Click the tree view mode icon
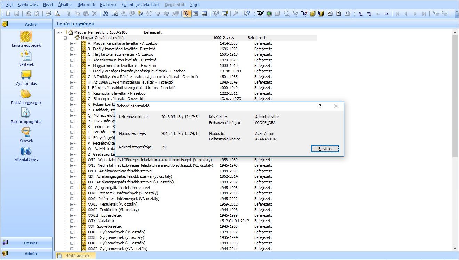Screen dimensions: 459x260 (187, 14)
